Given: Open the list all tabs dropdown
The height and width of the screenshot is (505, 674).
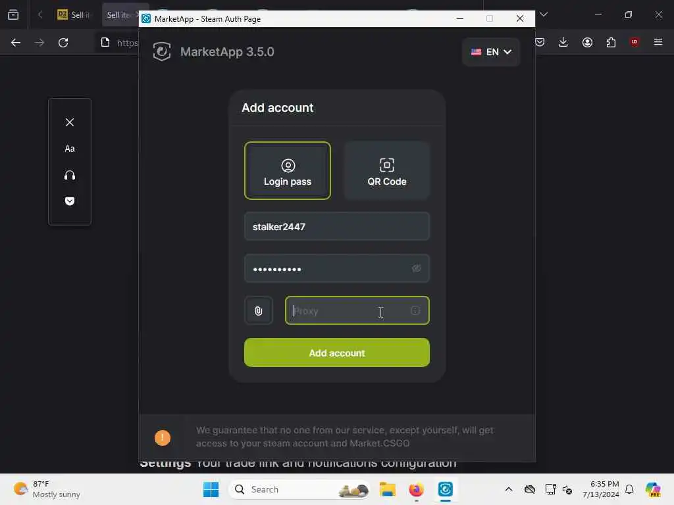Looking at the screenshot, I should (544, 14).
